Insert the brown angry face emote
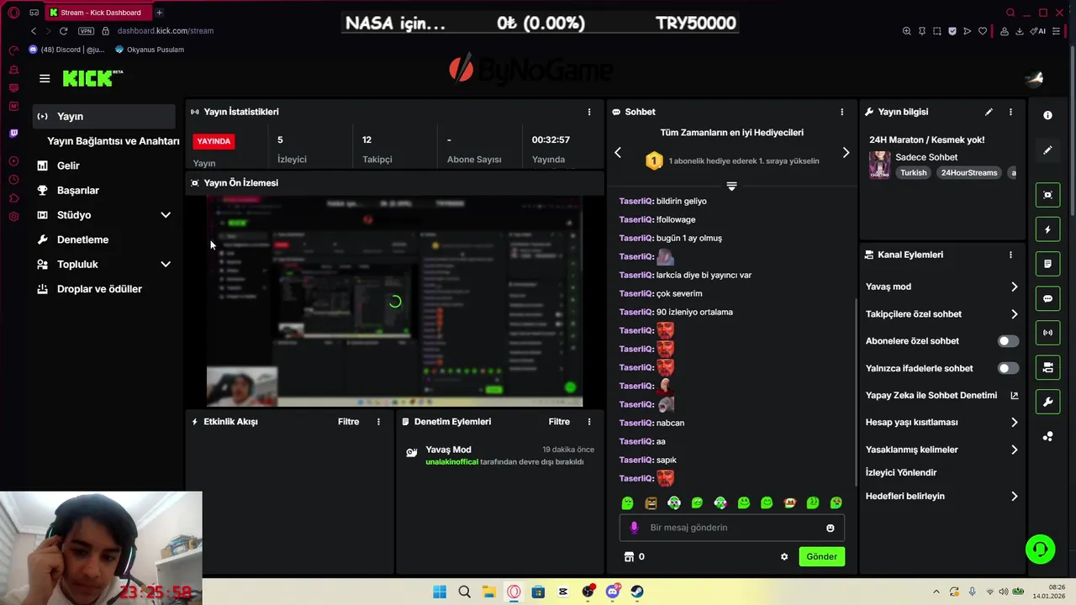1076x605 pixels. 651,503
